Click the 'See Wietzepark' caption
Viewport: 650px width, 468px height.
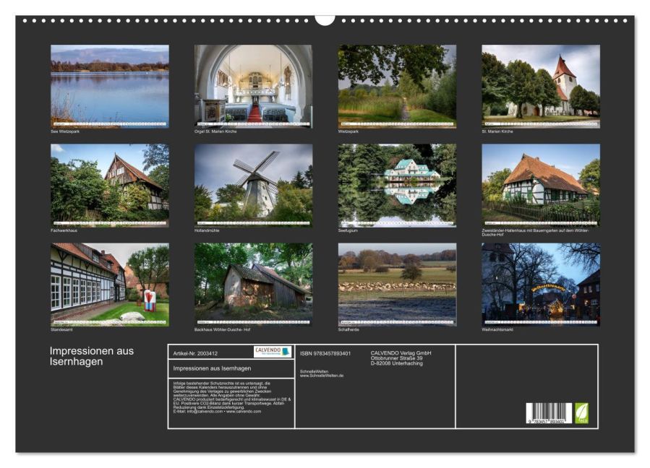[x=65, y=131]
